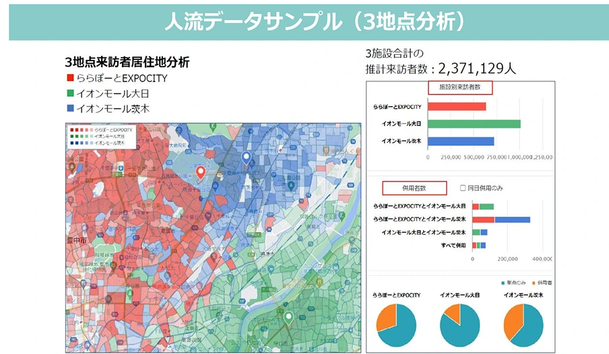Viewport: 609px width, 354px height.
Task: Click the すべて併用 stacked bar
Action: (479, 246)
